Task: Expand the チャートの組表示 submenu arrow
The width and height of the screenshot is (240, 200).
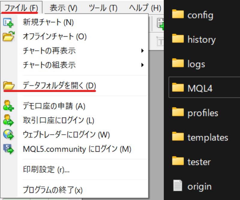Action: pos(142,65)
